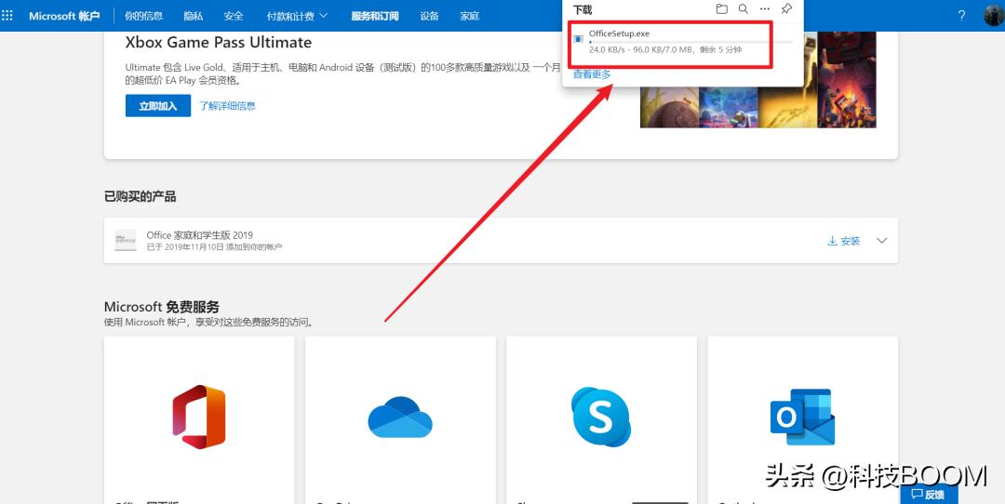Go to the 服务和订阅 tab
The height and width of the screenshot is (504, 1005).
tap(374, 16)
